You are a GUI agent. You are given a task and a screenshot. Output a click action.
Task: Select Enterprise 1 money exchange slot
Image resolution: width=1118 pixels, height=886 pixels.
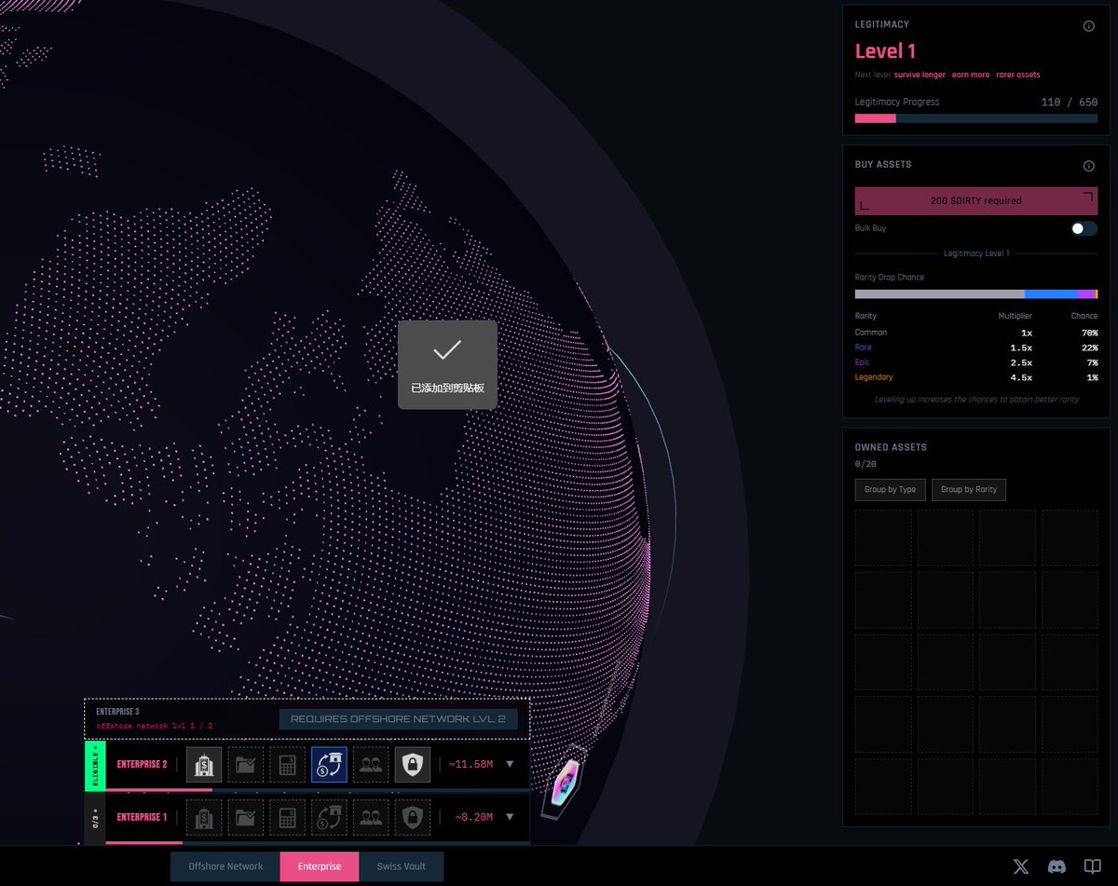click(329, 817)
